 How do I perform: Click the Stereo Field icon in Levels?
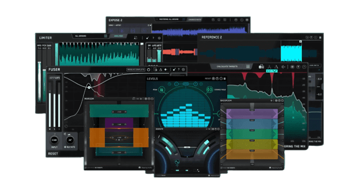pyautogui.click(x=210, y=89)
